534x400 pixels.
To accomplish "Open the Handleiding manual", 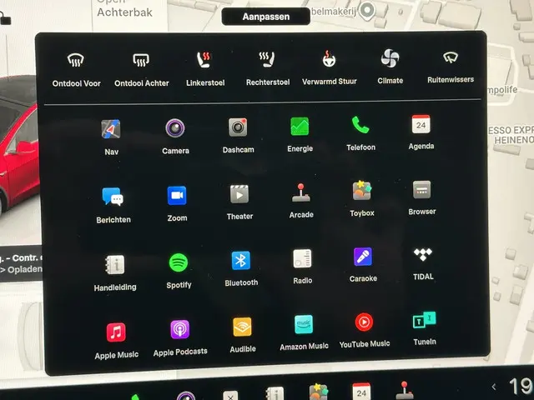I will click(x=115, y=265).
